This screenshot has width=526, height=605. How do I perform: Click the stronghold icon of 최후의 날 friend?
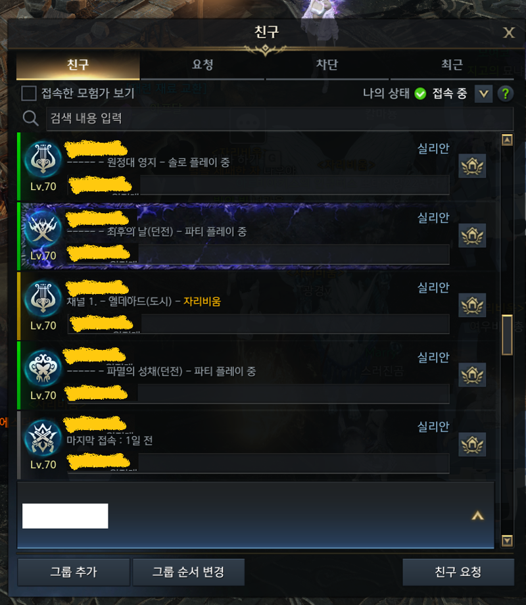(x=472, y=235)
